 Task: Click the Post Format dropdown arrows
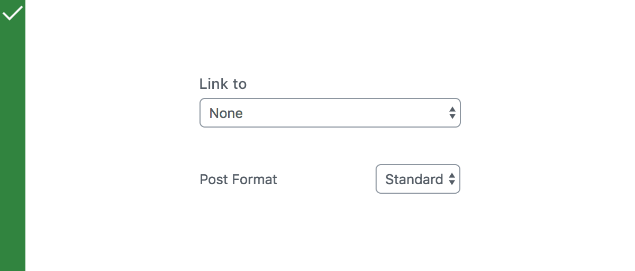click(451, 179)
